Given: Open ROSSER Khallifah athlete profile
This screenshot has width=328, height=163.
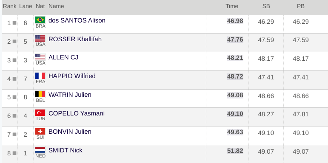Looking at the screenshot, I should [x=75, y=39].
